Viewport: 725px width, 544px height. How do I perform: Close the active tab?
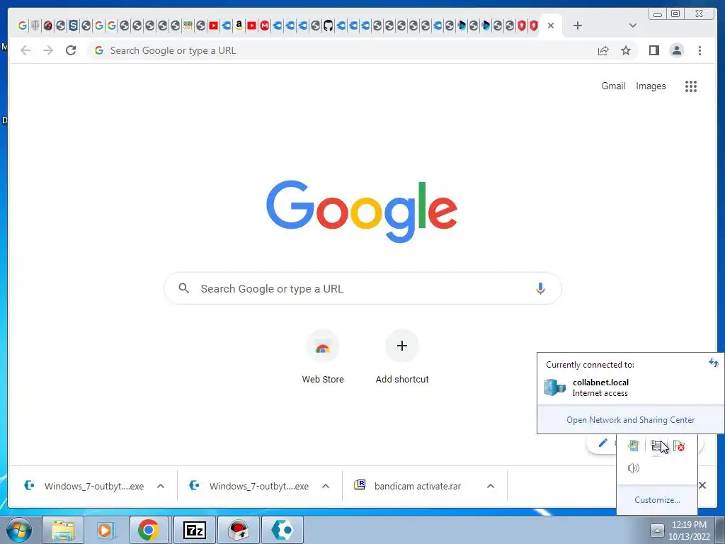tap(551, 25)
